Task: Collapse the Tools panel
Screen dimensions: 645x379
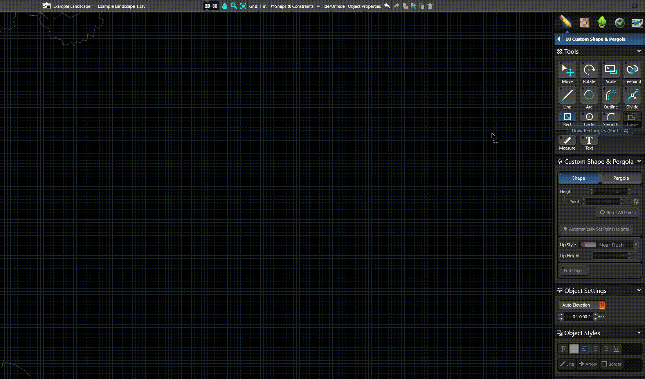Action: 639,51
